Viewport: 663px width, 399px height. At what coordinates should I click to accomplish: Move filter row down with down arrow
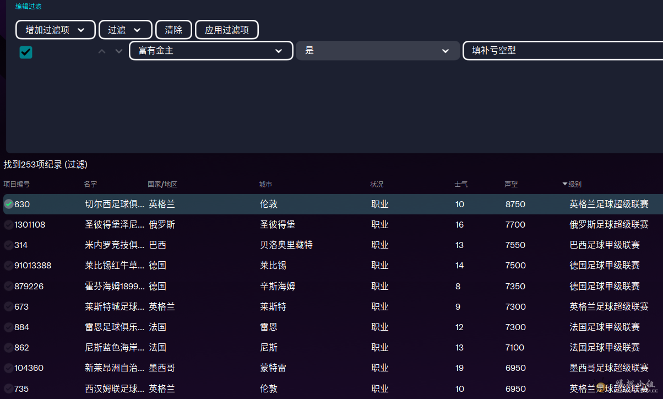click(x=118, y=51)
